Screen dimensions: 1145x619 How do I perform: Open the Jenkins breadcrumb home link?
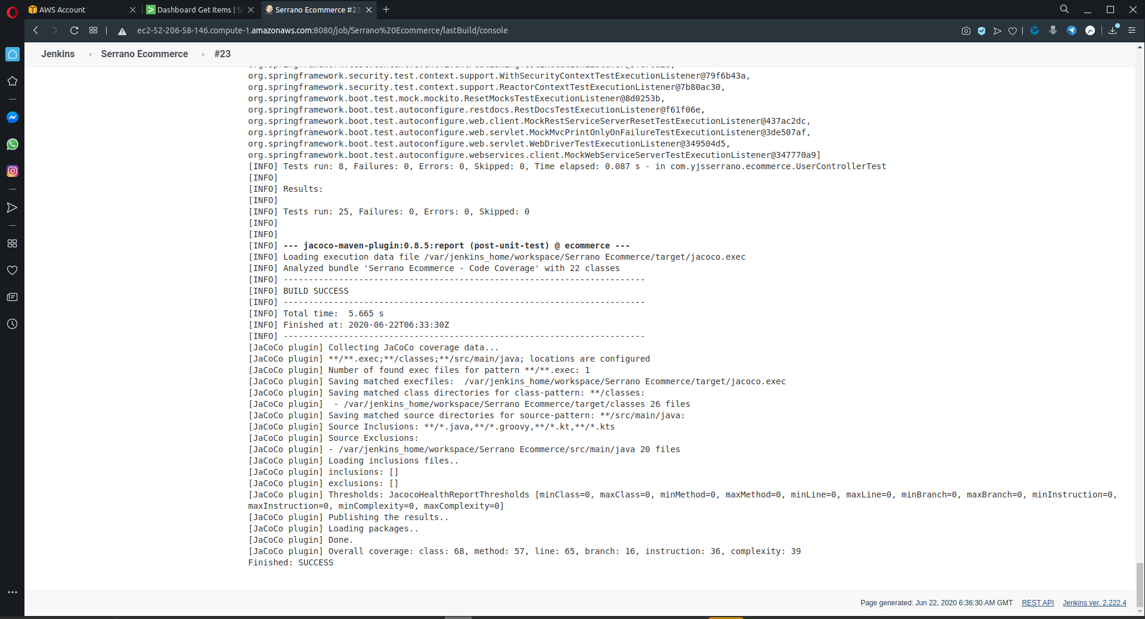point(58,54)
